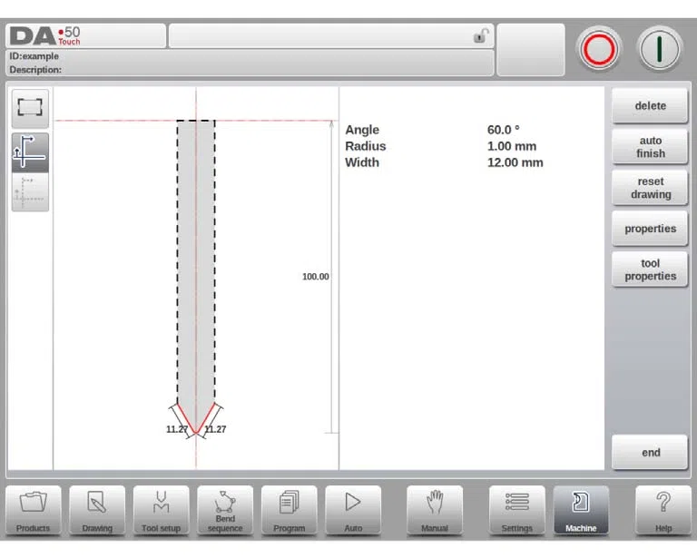Click the auto finish button

(650, 147)
